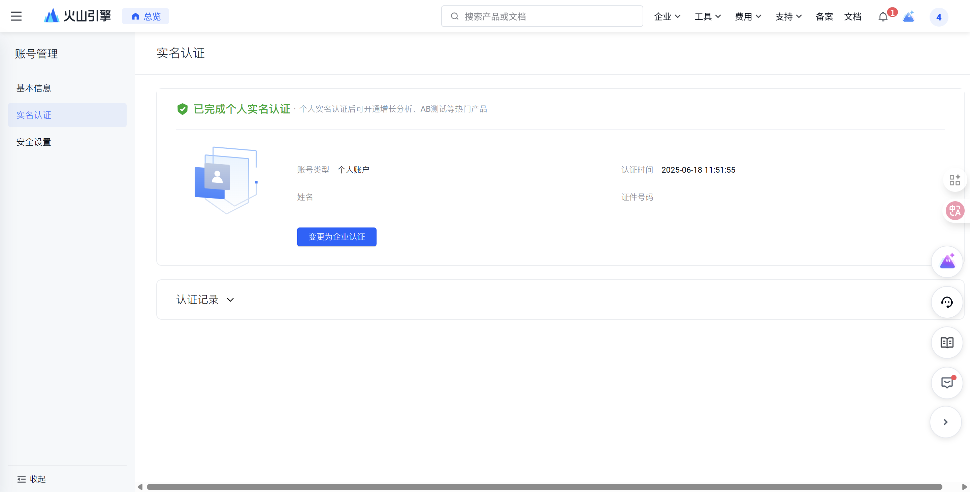Click the 总览 overview button
The width and height of the screenshot is (970, 492).
[146, 16]
